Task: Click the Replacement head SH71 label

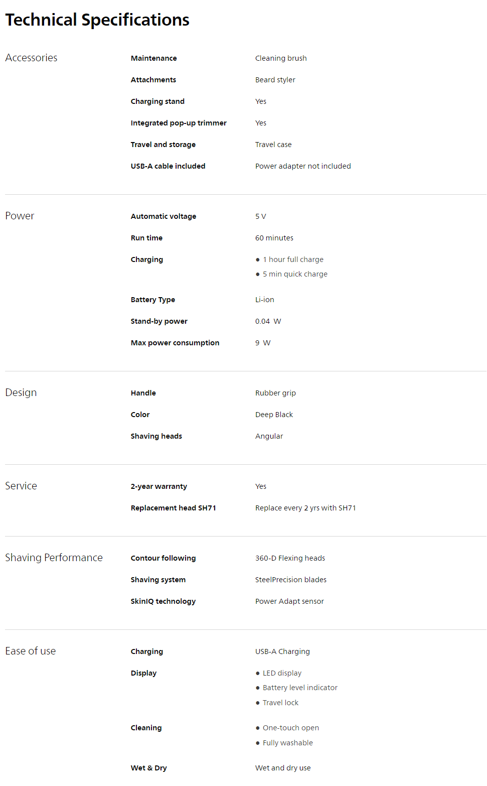Action: click(x=174, y=508)
